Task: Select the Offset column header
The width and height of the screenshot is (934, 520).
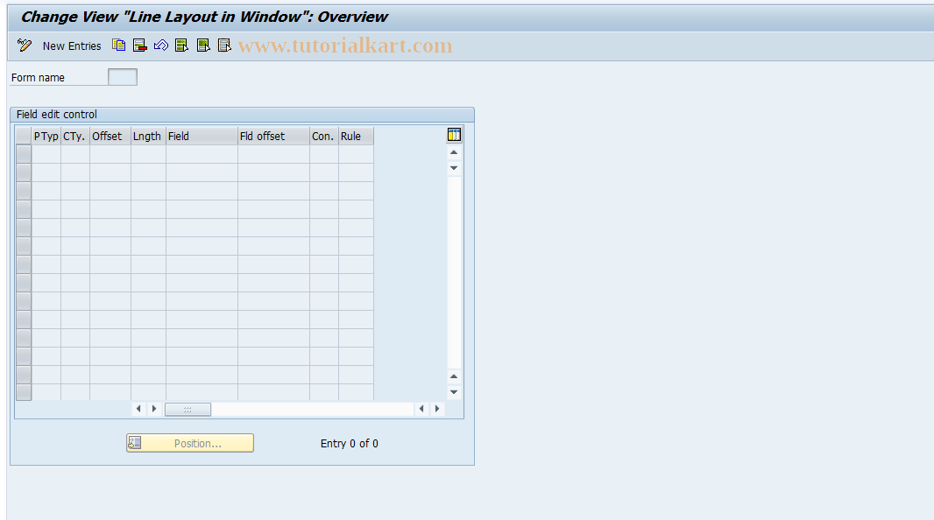Action: (x=110, y=137)
